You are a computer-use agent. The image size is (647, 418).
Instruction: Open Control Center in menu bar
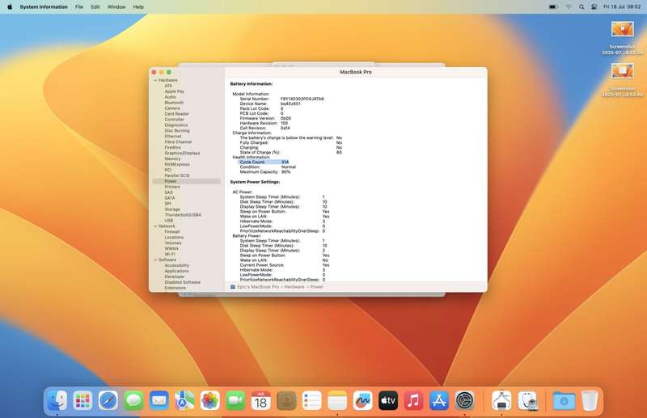click(594, 6)
